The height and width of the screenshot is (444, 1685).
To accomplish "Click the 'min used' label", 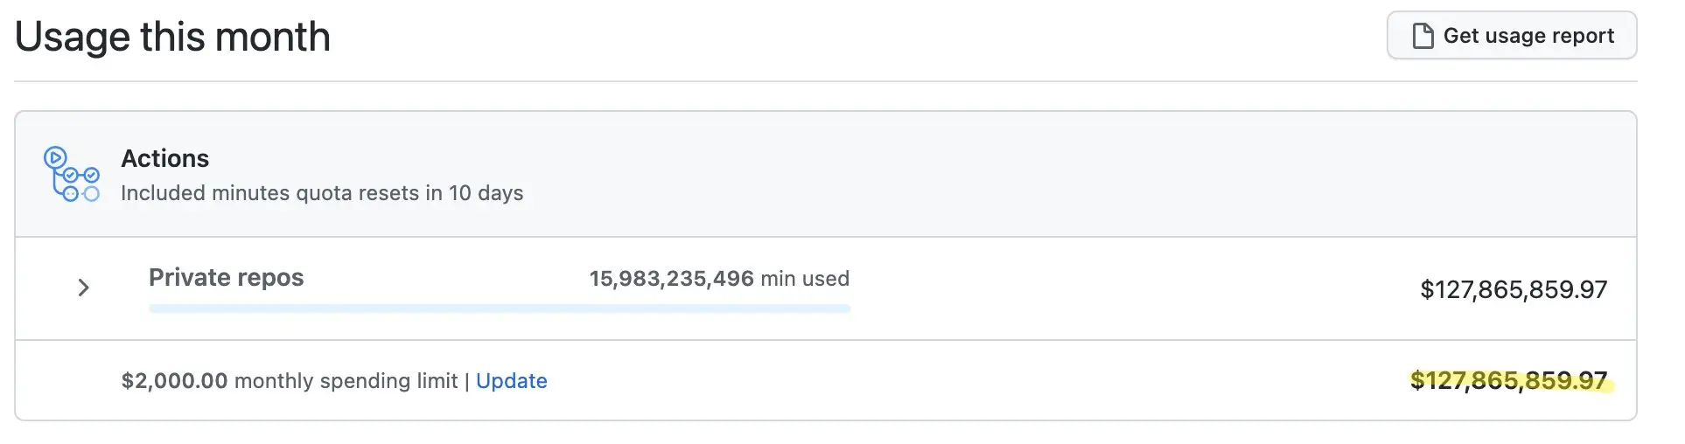I will click(x=805, y=279).
